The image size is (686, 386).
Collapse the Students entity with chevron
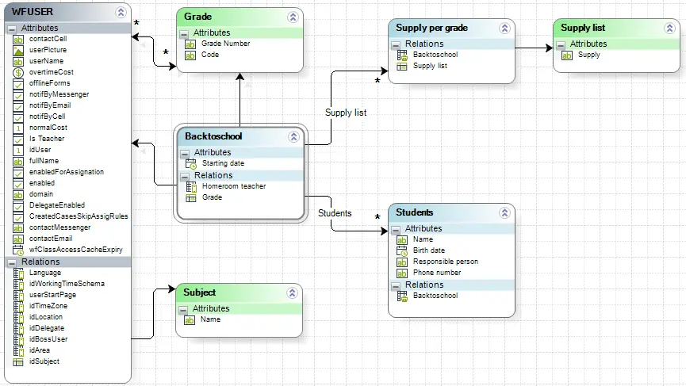(504, 213)
